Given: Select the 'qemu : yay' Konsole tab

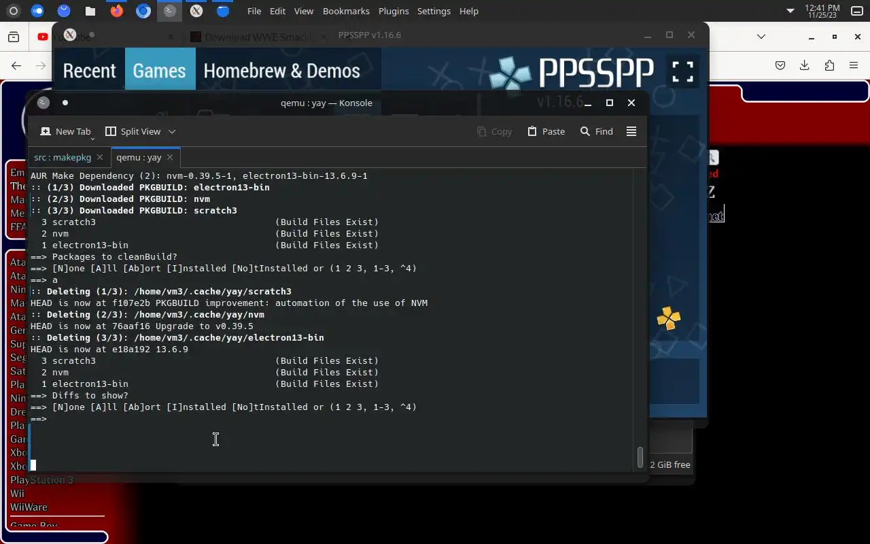Looking at the screenshot, I should coord(139,157).
